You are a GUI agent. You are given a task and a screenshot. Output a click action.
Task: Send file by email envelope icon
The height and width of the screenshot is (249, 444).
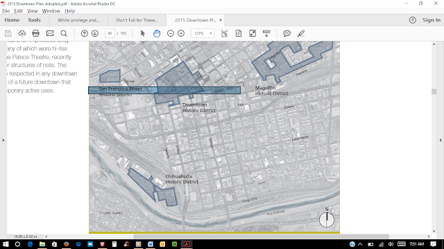(50, 33)
